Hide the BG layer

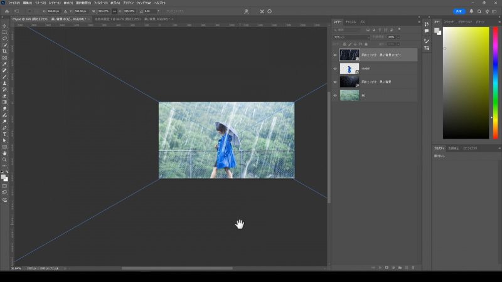(x=335, y=95)
